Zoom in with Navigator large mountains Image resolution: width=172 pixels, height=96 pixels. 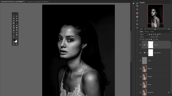pyautogui.click(x=169, y=29)
